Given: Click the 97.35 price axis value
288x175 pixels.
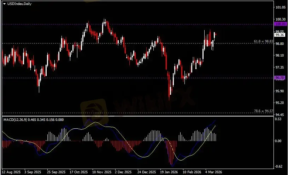Looking at the screenshot, I should 280,68.
